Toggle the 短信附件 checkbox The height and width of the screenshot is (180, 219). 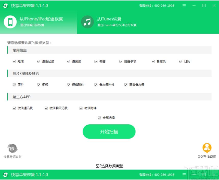click(68, 85)
